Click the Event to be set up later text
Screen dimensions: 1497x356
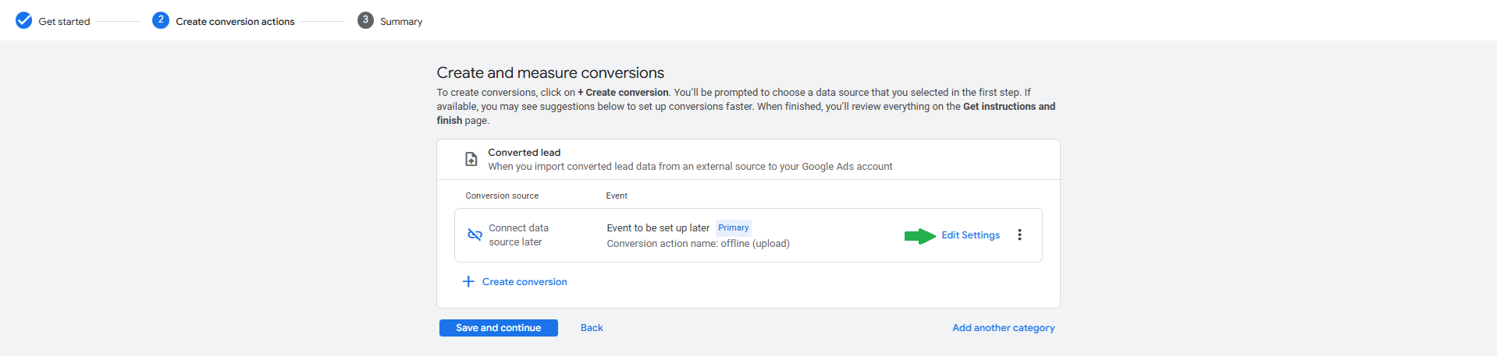pyautogui.click(x=658, y=228)
